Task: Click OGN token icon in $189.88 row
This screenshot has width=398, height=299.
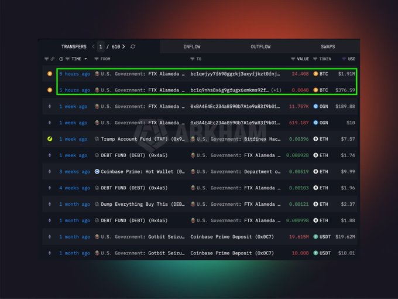Action: 315,106
